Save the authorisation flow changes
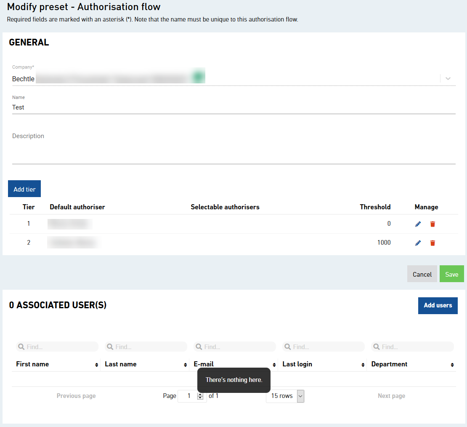This screenshot has width=467, height=427. pyautogui.click(x=451, y=274)
